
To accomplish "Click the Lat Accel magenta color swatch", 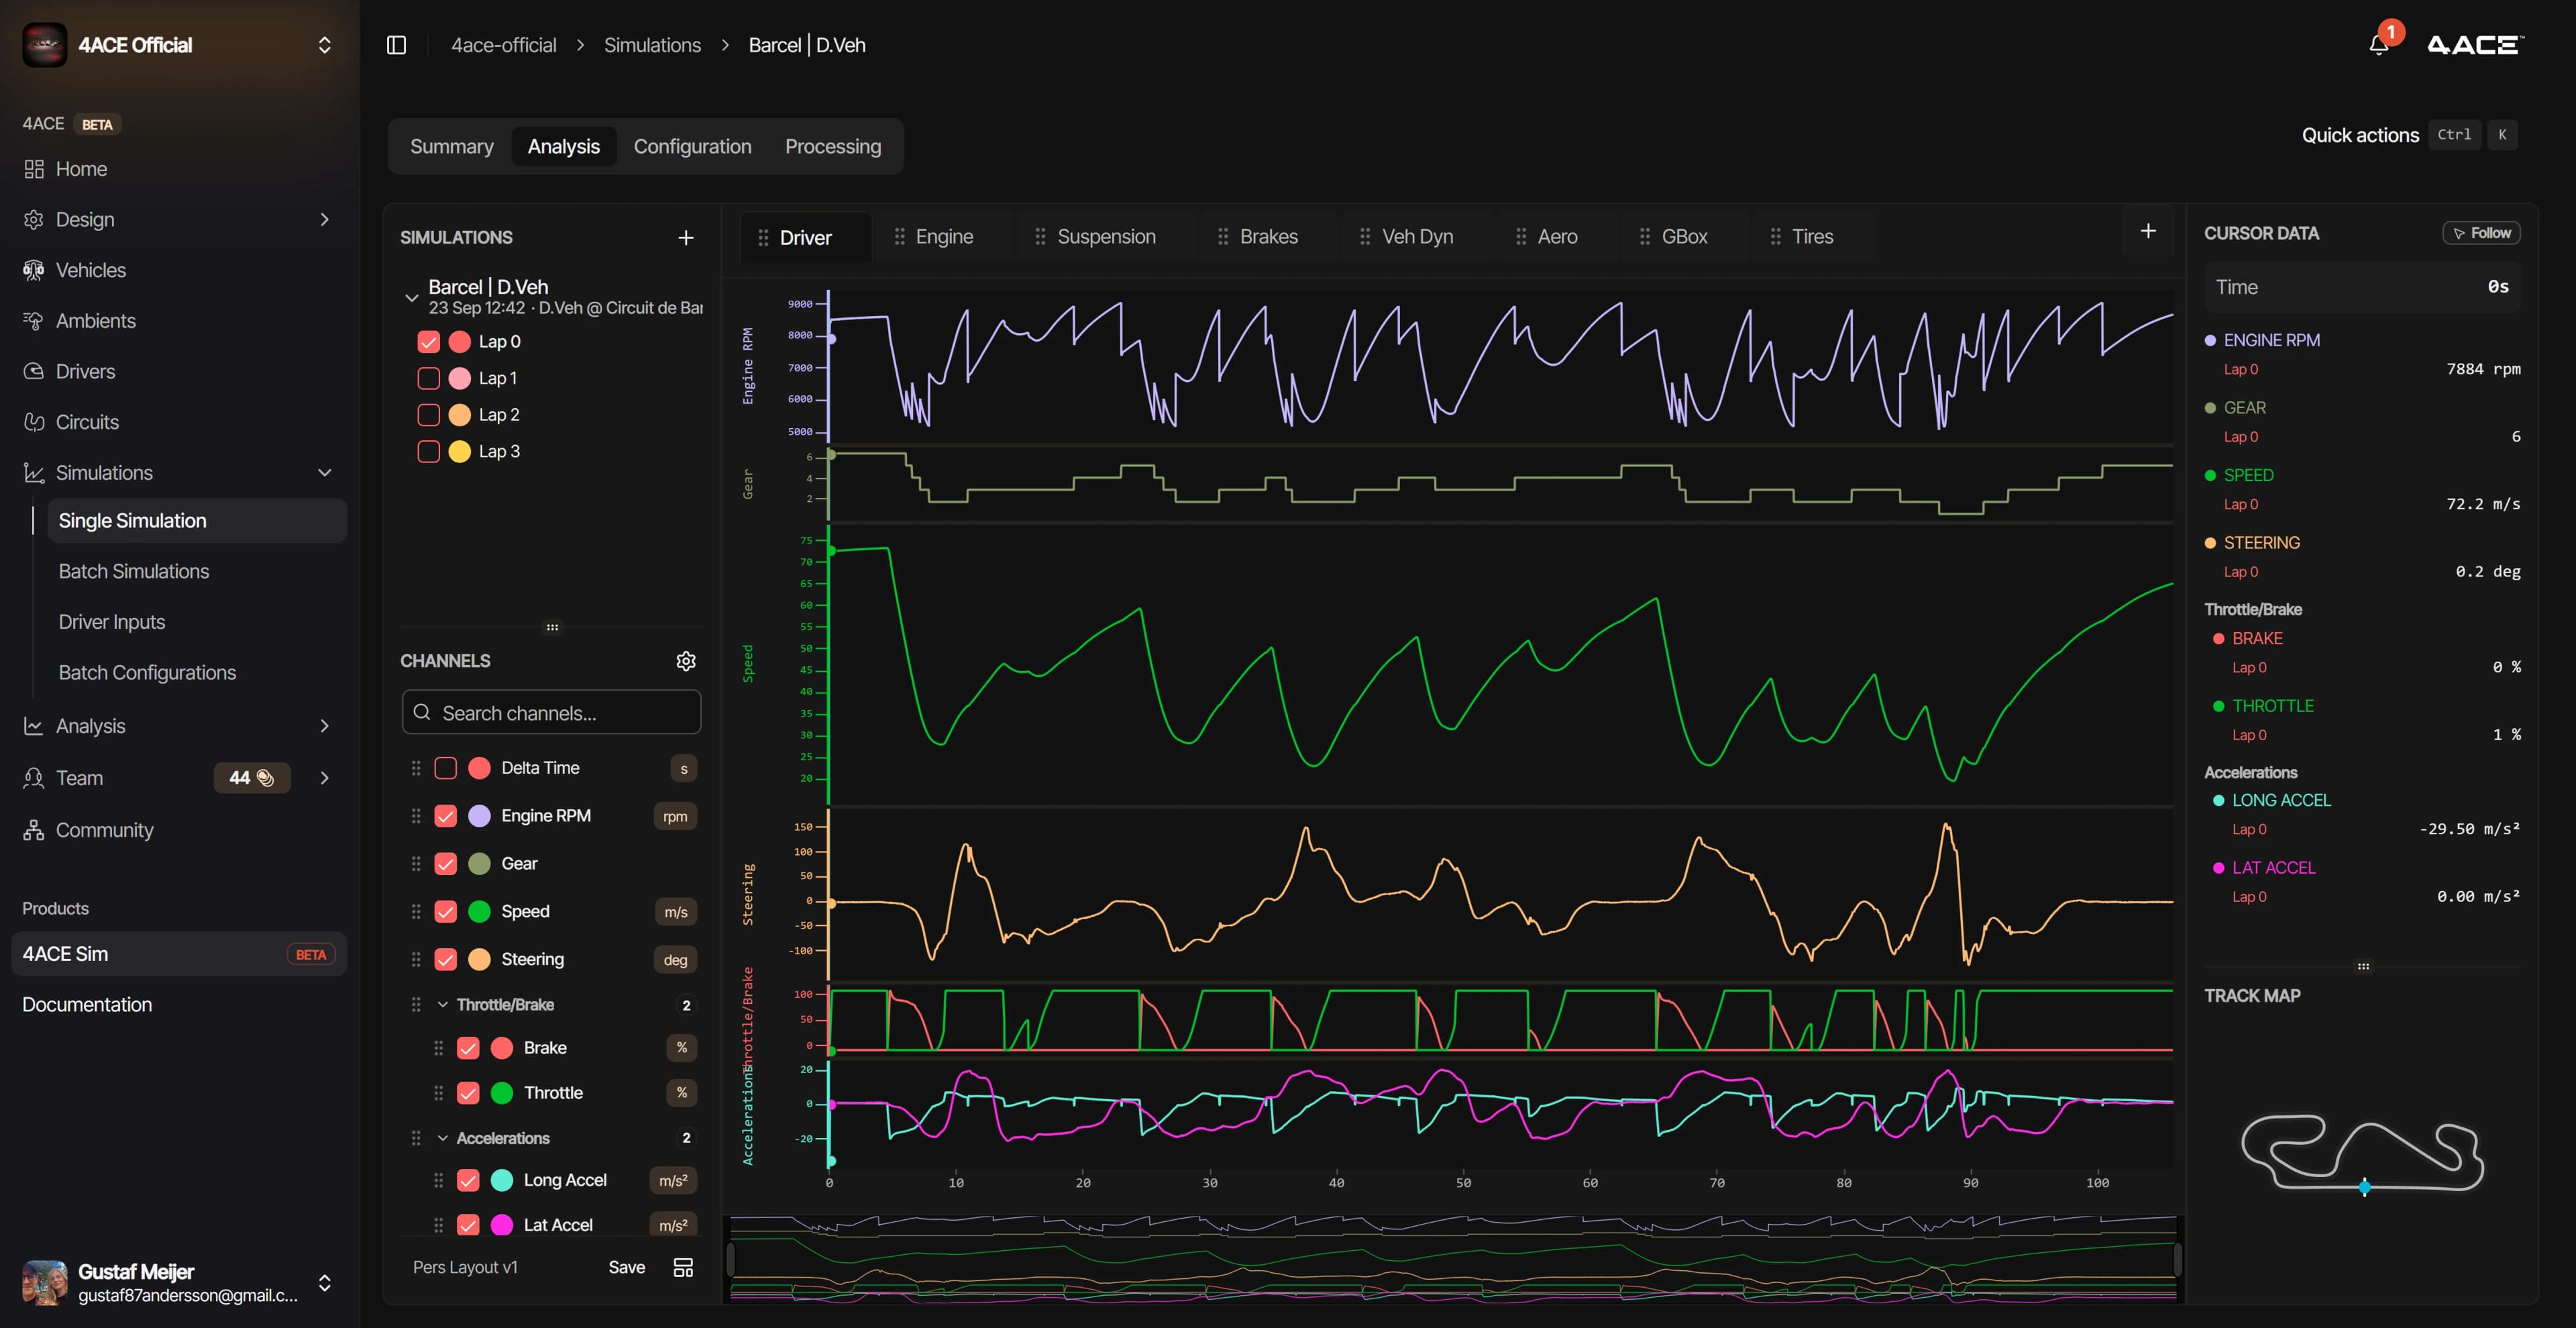I will pyautogui.click(x=502, y=1225).
